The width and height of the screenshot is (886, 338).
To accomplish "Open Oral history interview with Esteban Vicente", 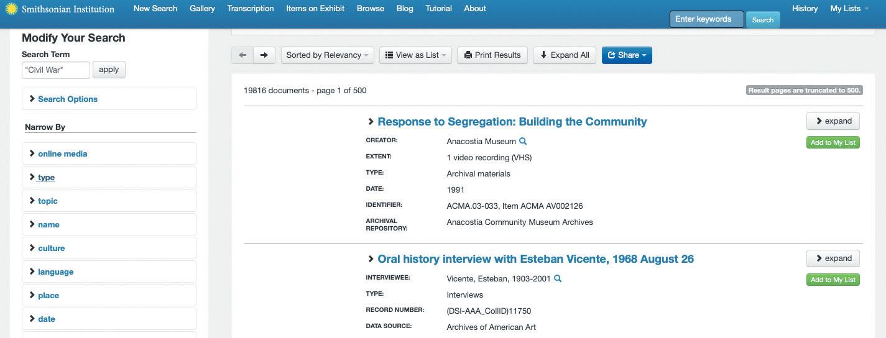I will point(535,259).
